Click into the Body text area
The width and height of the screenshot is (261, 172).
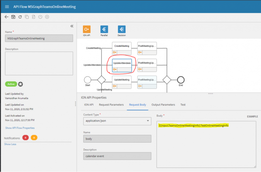tap(206, 148)
